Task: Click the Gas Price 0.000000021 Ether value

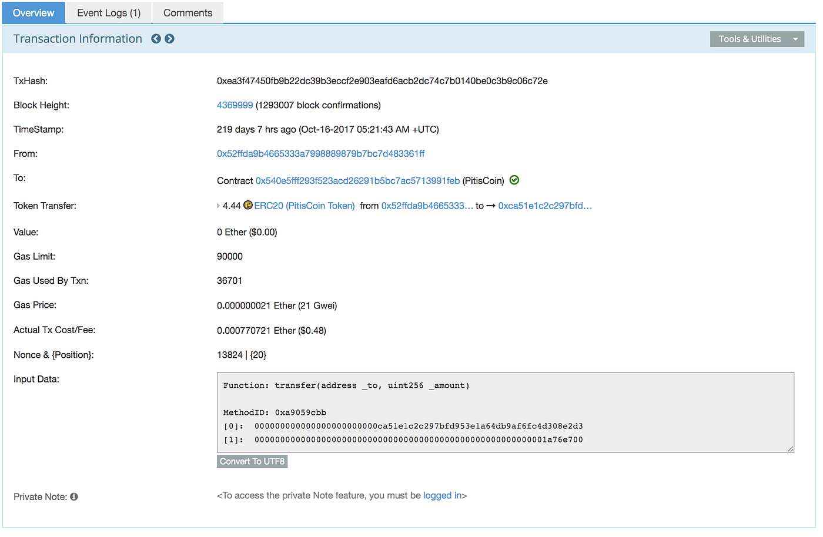Action: tap(277, 306)
